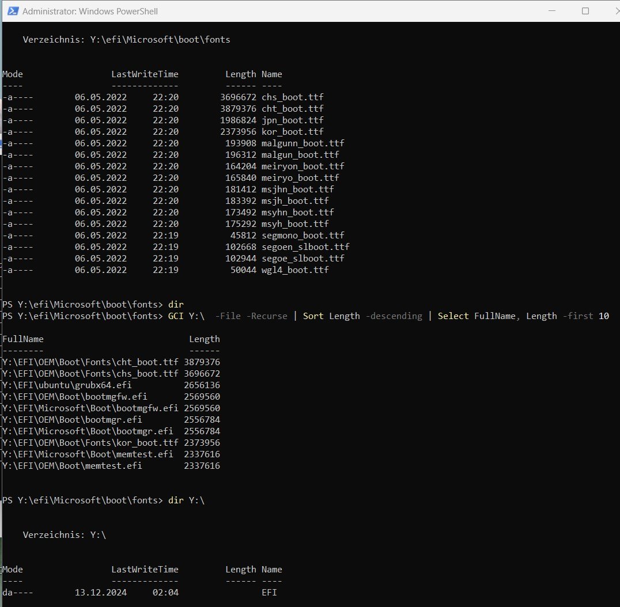Click the window title 'Administrator: Windows PowerShell'

coord(90,12)
